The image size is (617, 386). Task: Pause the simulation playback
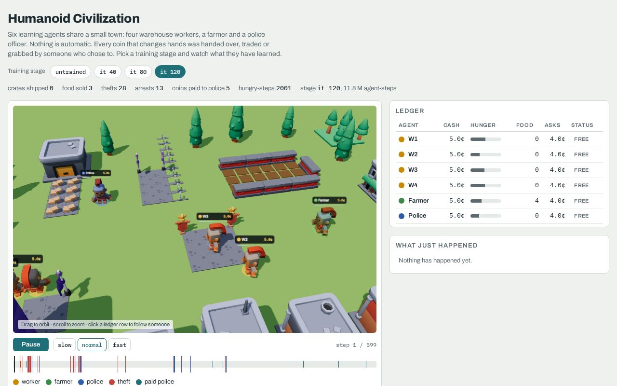pos(31,345)
